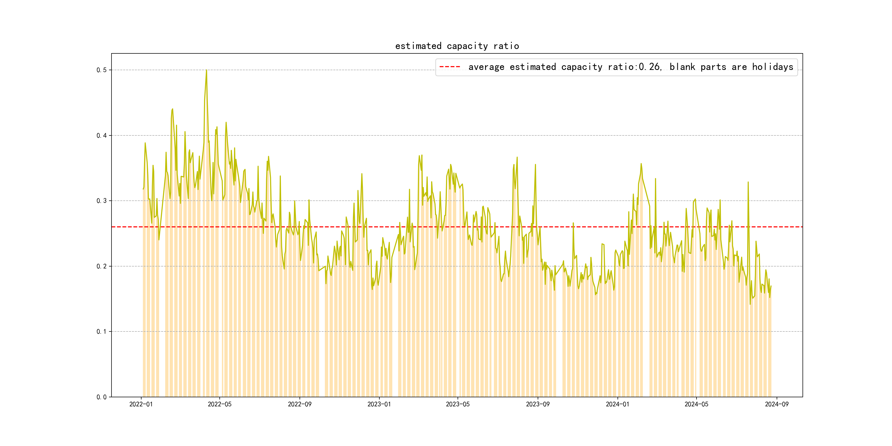Click the red dashed sample in legend

point(450,67)
